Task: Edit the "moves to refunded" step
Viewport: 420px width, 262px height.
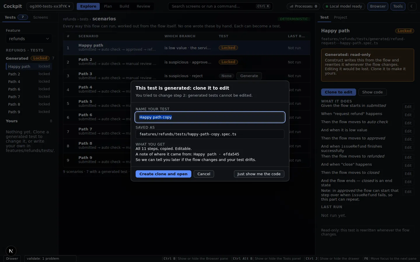Action: click(408, 157)
